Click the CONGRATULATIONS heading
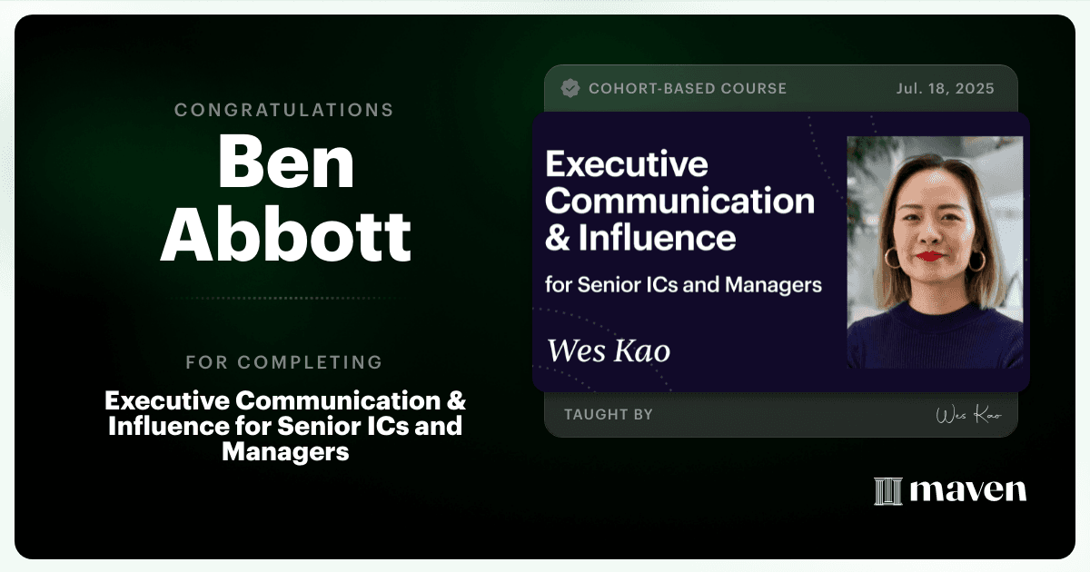Viewport: 1090px width, 572px height. pyautogui.click(x=284, y=110)
